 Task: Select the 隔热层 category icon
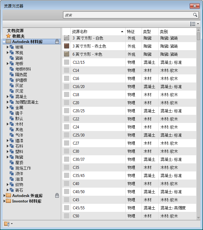(12, 74)
